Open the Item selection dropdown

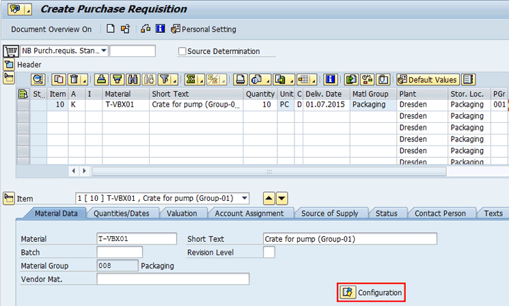245,198
